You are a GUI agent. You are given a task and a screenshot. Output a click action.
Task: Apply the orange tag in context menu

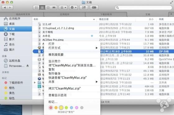tap(56, 108)
